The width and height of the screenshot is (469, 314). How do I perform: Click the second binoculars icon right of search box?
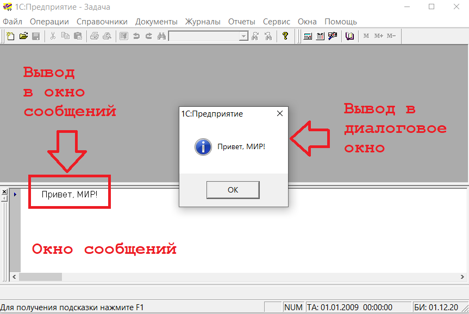click(268, 36)
